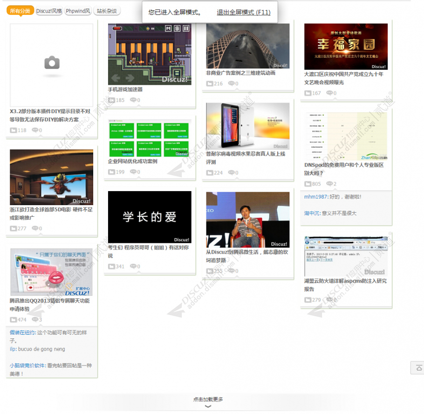
Task: Click view count icon beside 224
Action: tap(210, 172)
